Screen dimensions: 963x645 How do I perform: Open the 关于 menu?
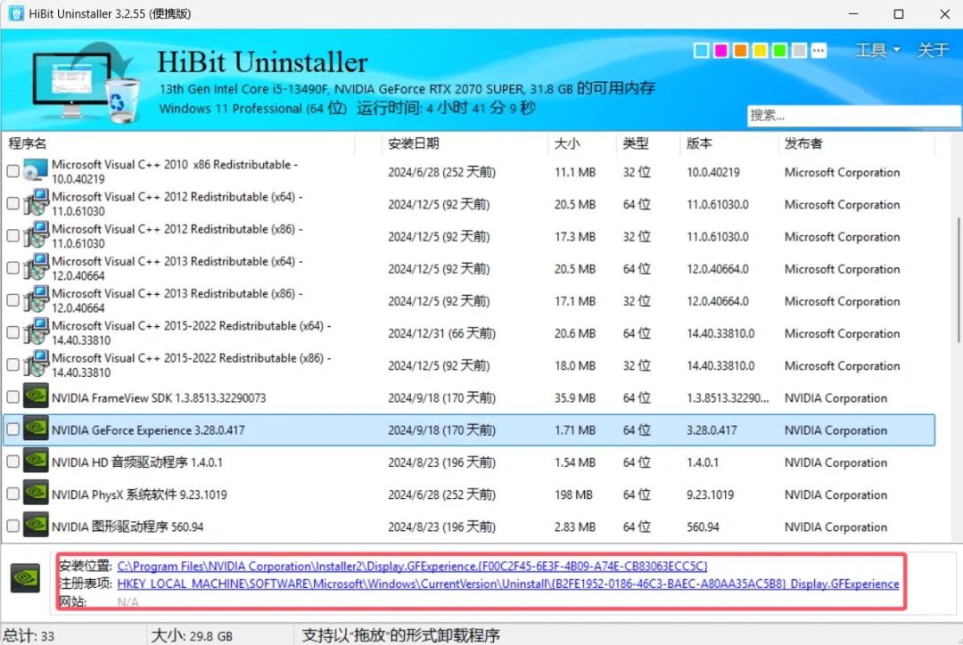[933, 50]
